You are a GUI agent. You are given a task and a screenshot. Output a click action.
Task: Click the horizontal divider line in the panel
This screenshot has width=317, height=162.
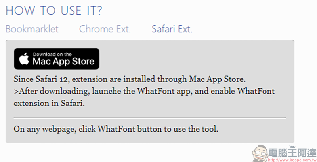click(150, 118)
